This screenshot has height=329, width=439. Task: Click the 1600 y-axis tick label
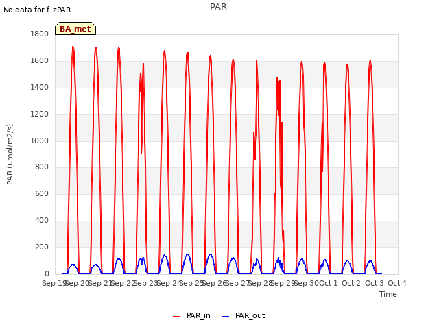point(40,61)
